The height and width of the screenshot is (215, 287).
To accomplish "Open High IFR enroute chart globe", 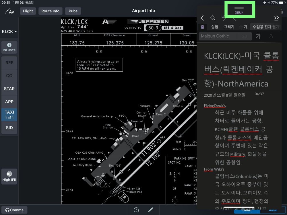I will [9, 176].
